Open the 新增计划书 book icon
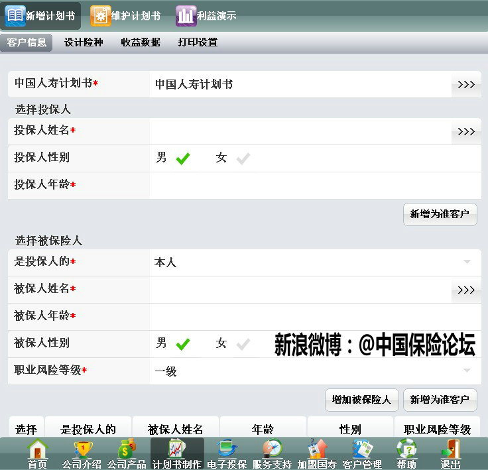Image resolution: width=488 pixels, height=470 pixels. coord(15,15)
